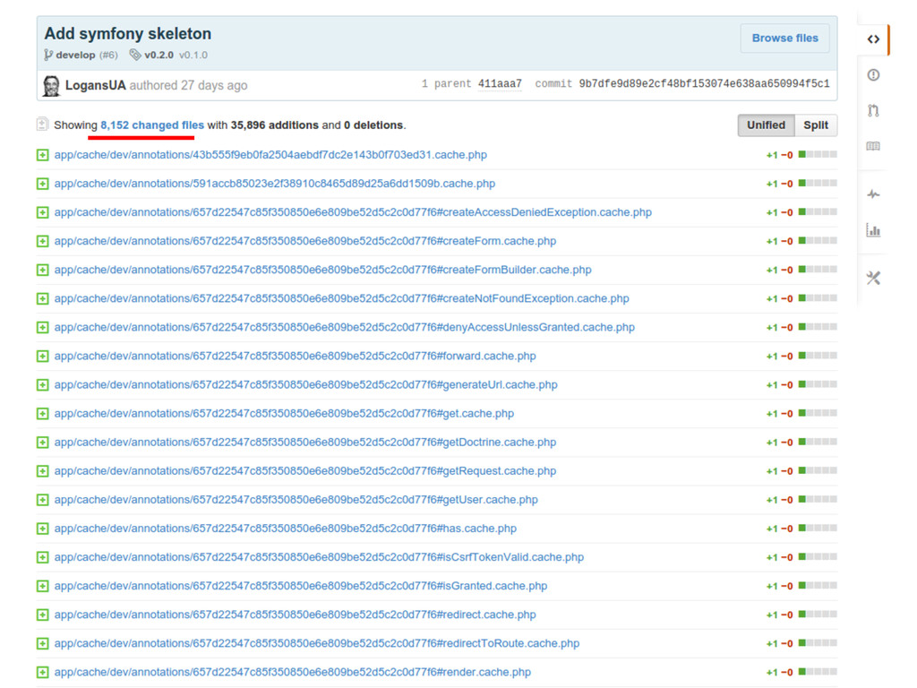This screenshot has width=917, height=688.
Task: Click the Browse files button
Action: (x=784, y=38)
